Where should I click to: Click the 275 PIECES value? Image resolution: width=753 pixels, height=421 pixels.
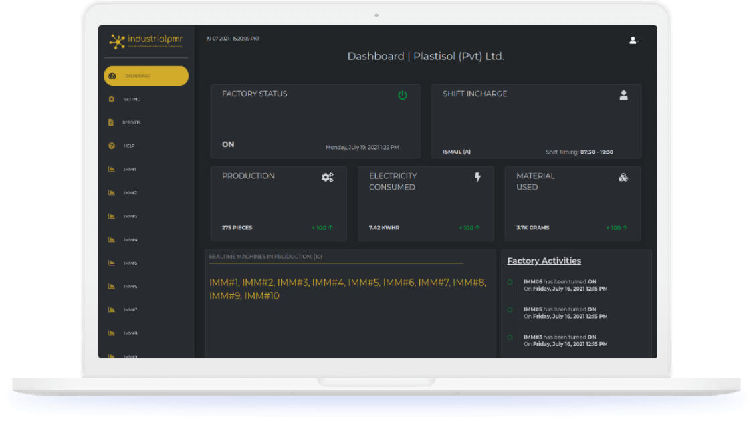coord(237,228)
